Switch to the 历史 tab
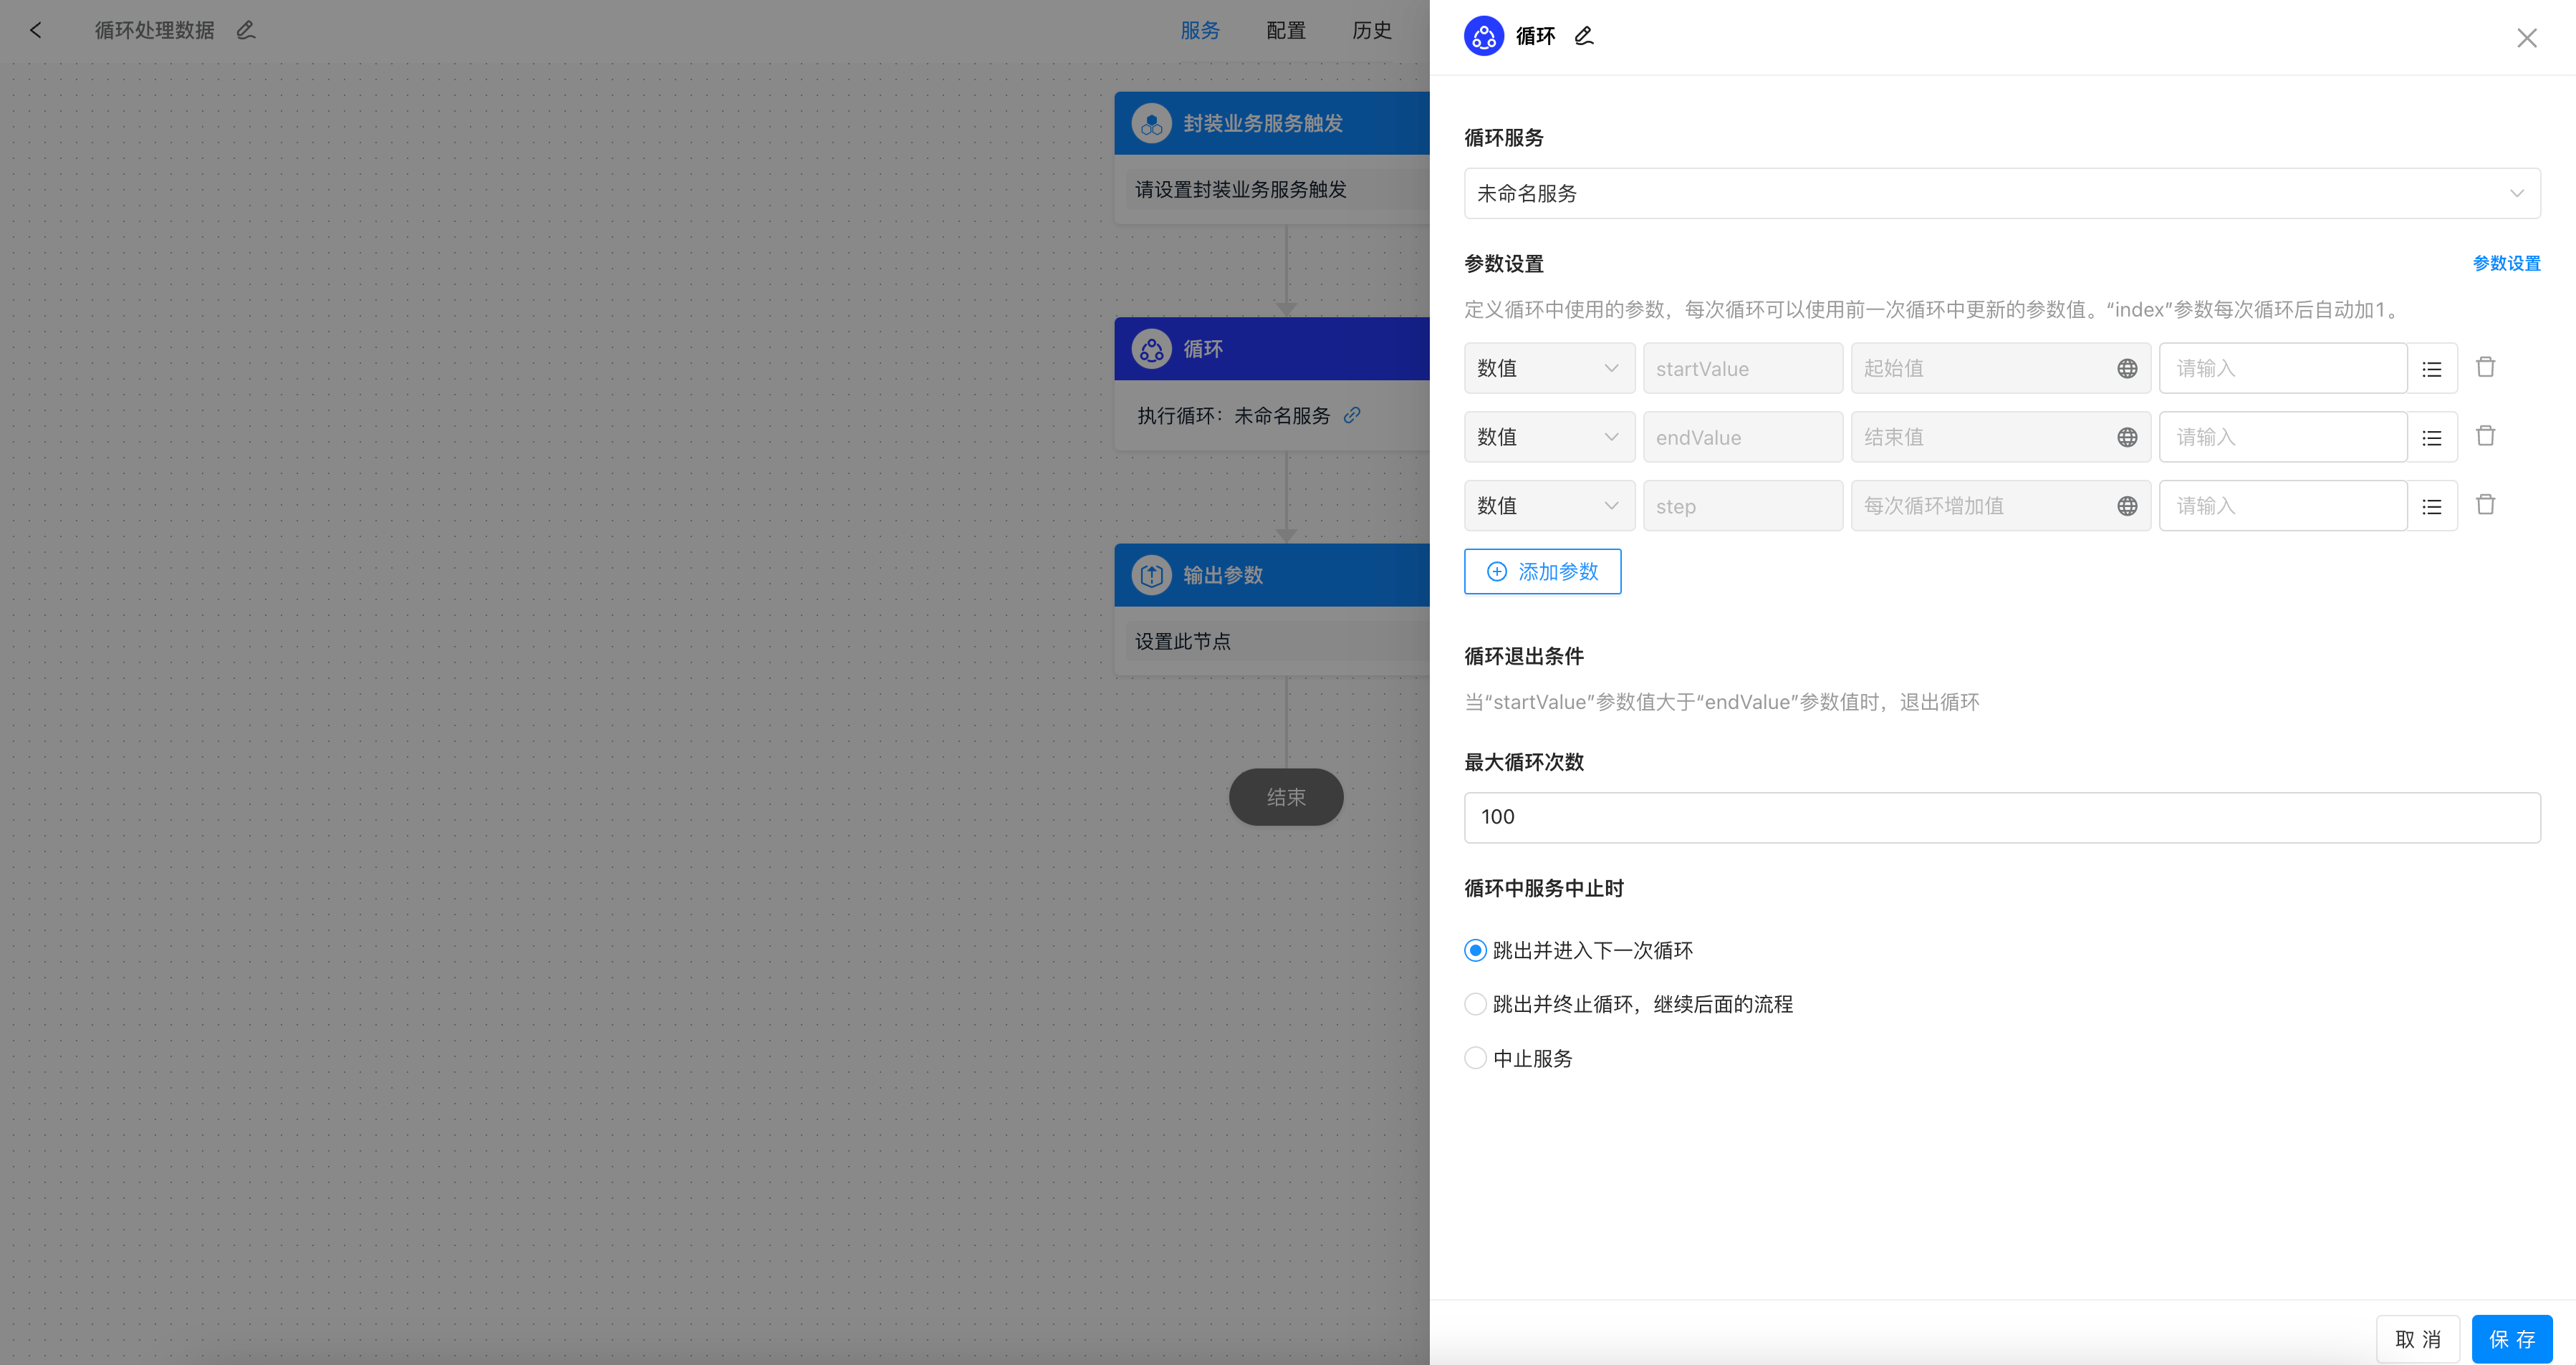 click(1371, 31)
